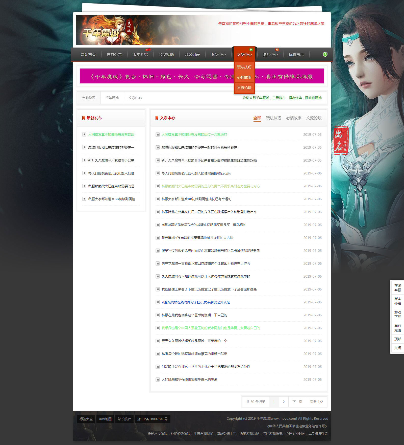Click plus icon beside 魔域似服和后来结婚的老婆在一

(x=84, y=147)
